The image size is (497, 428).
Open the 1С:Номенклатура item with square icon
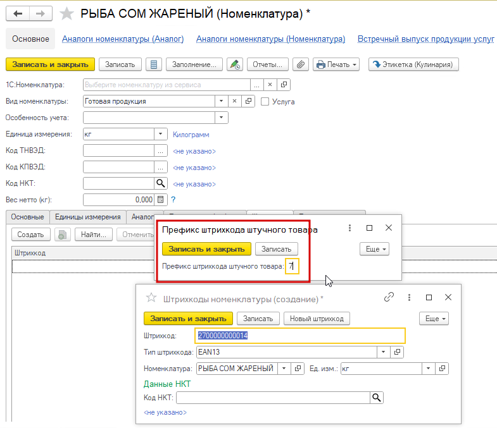pyautogui.click(x=284, y=85)
